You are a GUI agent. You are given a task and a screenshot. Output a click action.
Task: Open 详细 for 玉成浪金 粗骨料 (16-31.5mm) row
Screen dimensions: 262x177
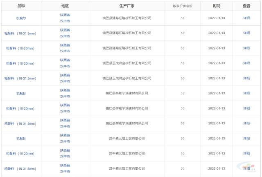(x=246, y=78)
